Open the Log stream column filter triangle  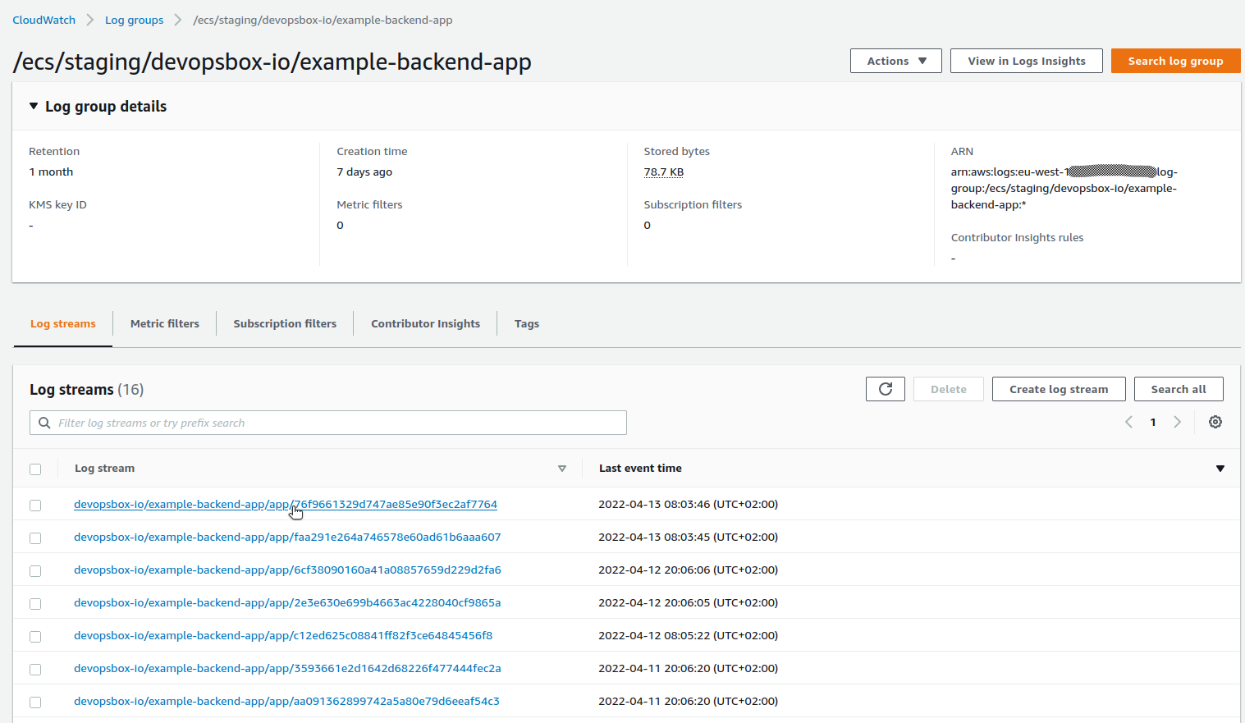pyautogui.click(x=562, y=468)
